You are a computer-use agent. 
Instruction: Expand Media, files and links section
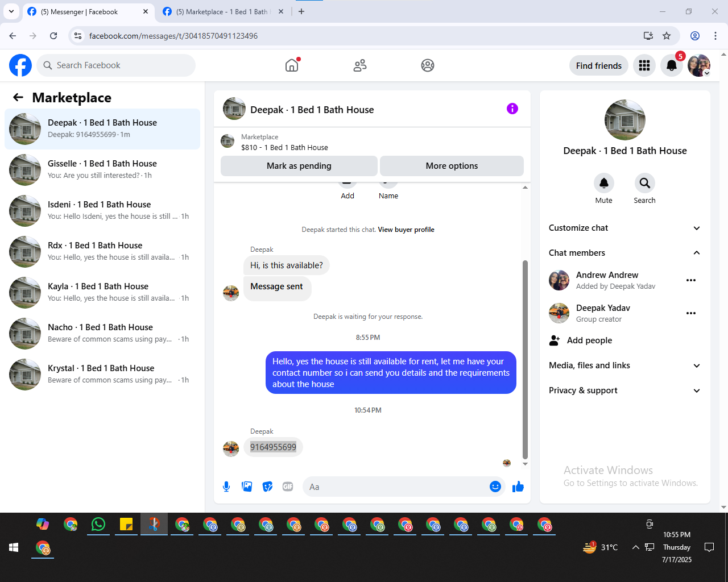625,365
